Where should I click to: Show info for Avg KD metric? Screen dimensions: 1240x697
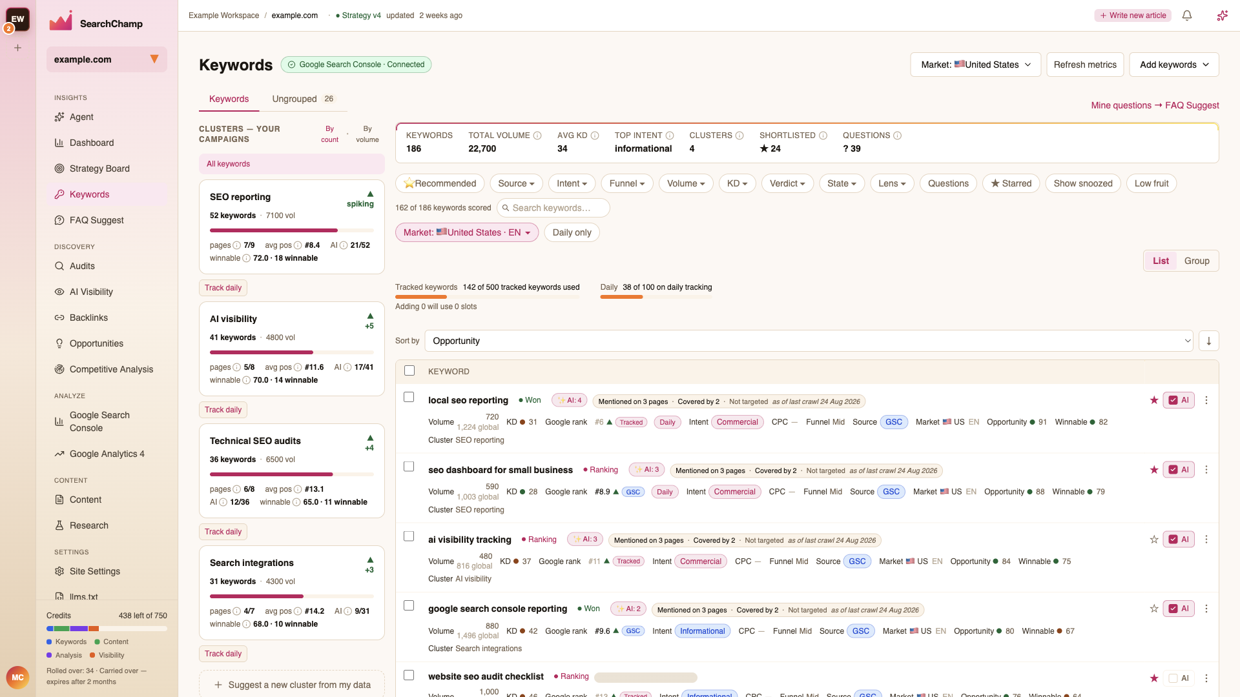point(595,136)
